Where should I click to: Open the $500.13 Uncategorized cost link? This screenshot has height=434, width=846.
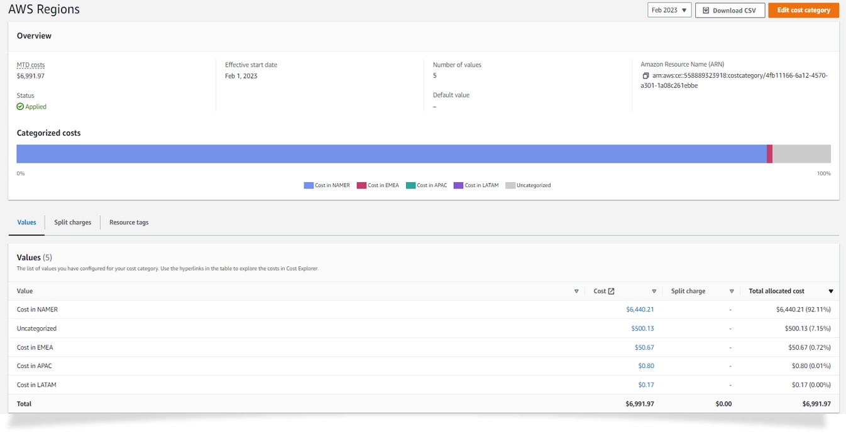(x=642, y=328)
